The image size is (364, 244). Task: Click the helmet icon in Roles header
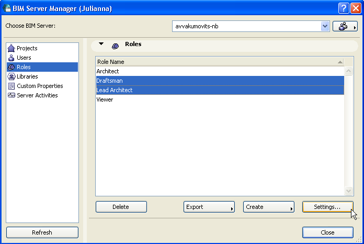click(115, 46)
